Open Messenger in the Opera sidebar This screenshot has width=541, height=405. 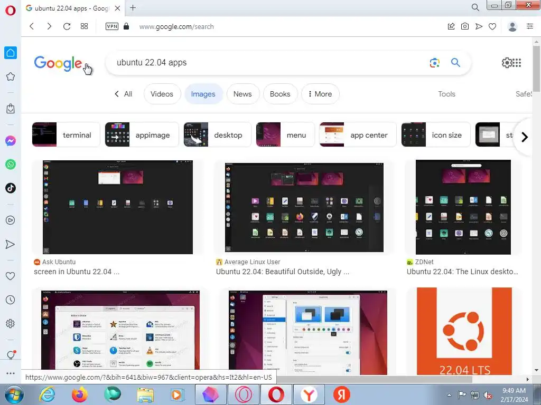pyautogui.click(x=11, y=140)
